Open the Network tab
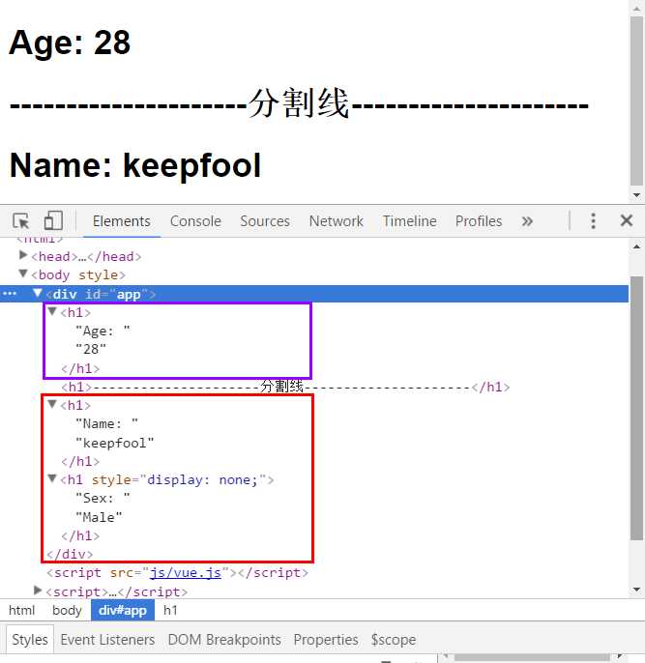The image size is (645, 663). pyautogui.click(x=337, y=221)
